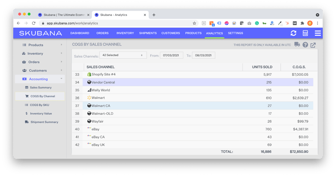Sort by Sales Channel column header
The image size is (336, 176).
[x=100, y=67]
